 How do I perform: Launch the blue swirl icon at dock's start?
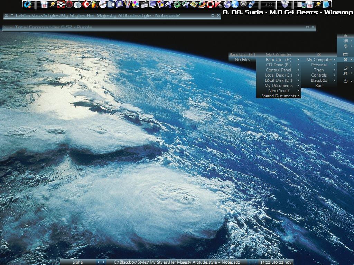click(x=28, y=4)
